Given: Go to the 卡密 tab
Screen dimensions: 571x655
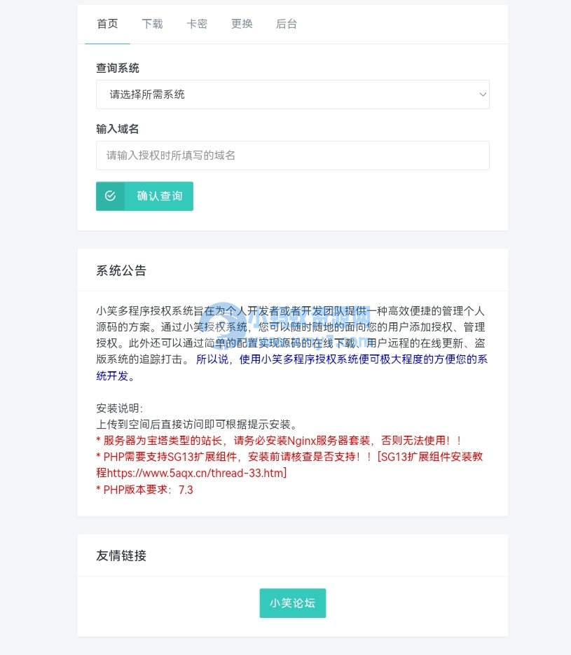Looking at the screenshot, I should [197, 24].
